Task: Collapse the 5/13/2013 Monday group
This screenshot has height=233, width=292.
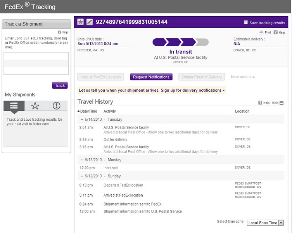Action: pos(82,160)
